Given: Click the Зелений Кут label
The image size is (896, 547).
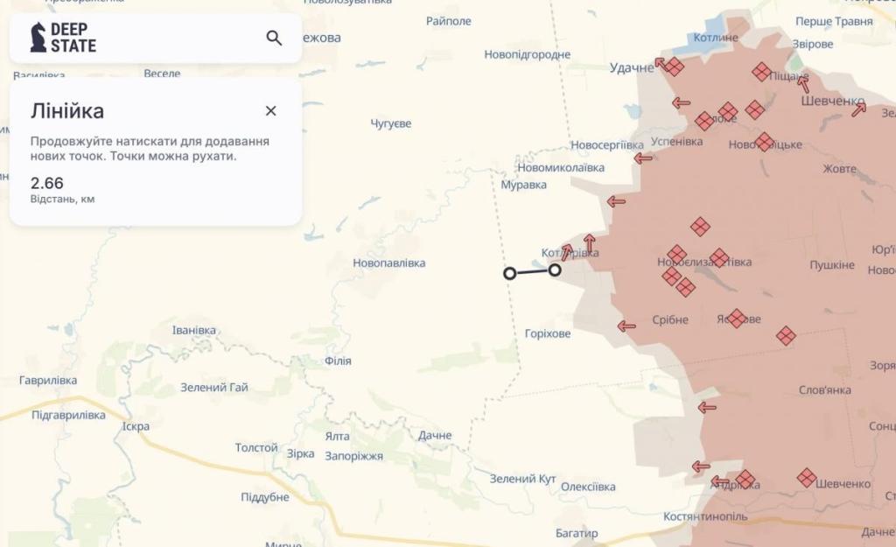Looking at the screenshot, I should (x=523, y=479).
